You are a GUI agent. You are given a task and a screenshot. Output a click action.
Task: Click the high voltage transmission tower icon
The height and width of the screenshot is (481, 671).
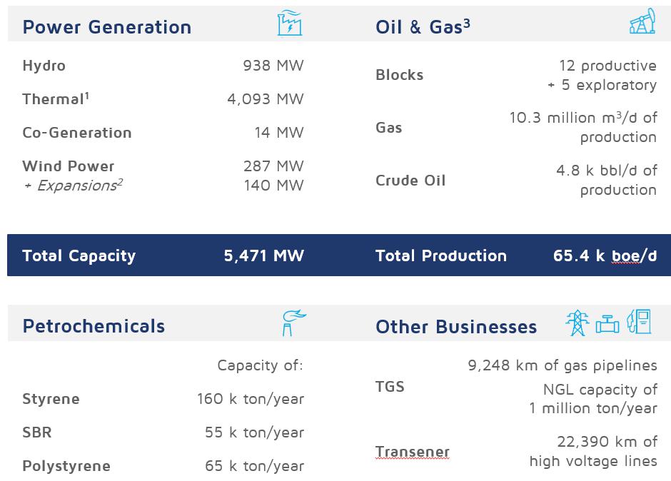[576, 323]
